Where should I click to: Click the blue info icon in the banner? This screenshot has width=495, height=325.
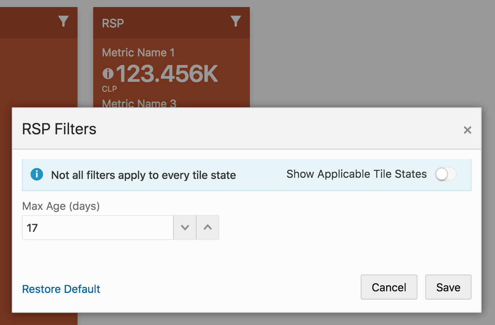36,174
